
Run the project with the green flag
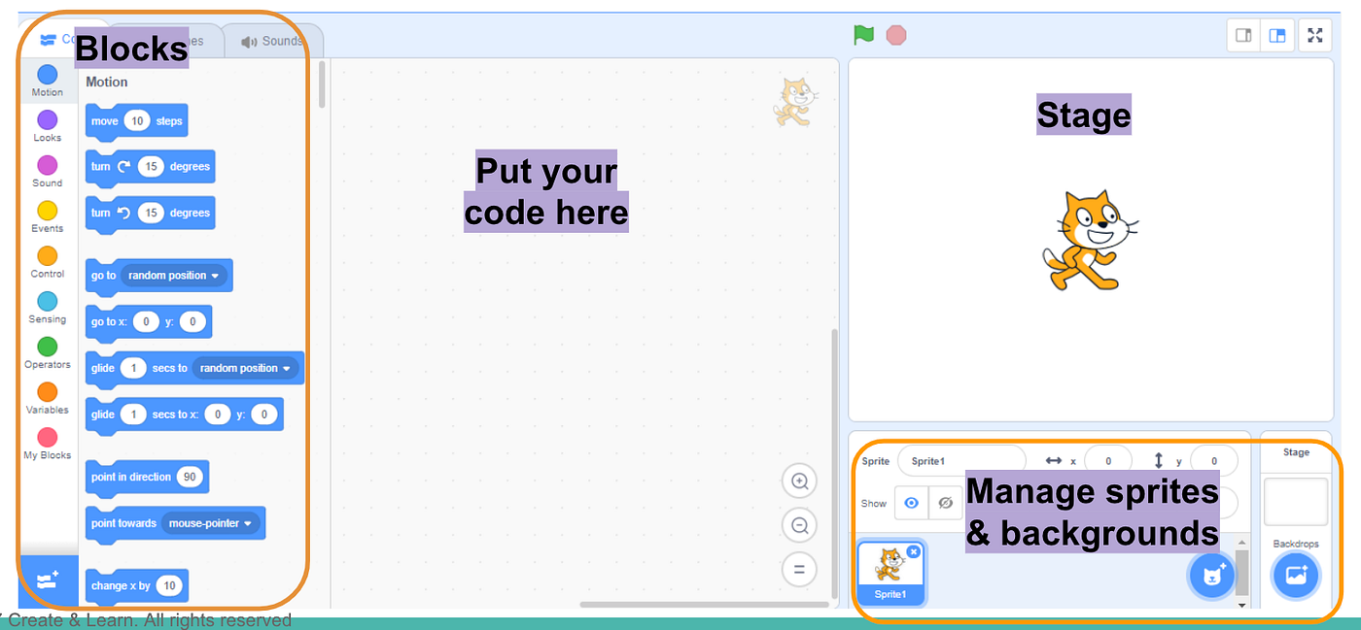(863, 35)
